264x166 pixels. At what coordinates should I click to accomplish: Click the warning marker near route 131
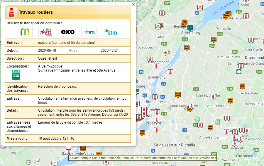click(x=165, y=53)
